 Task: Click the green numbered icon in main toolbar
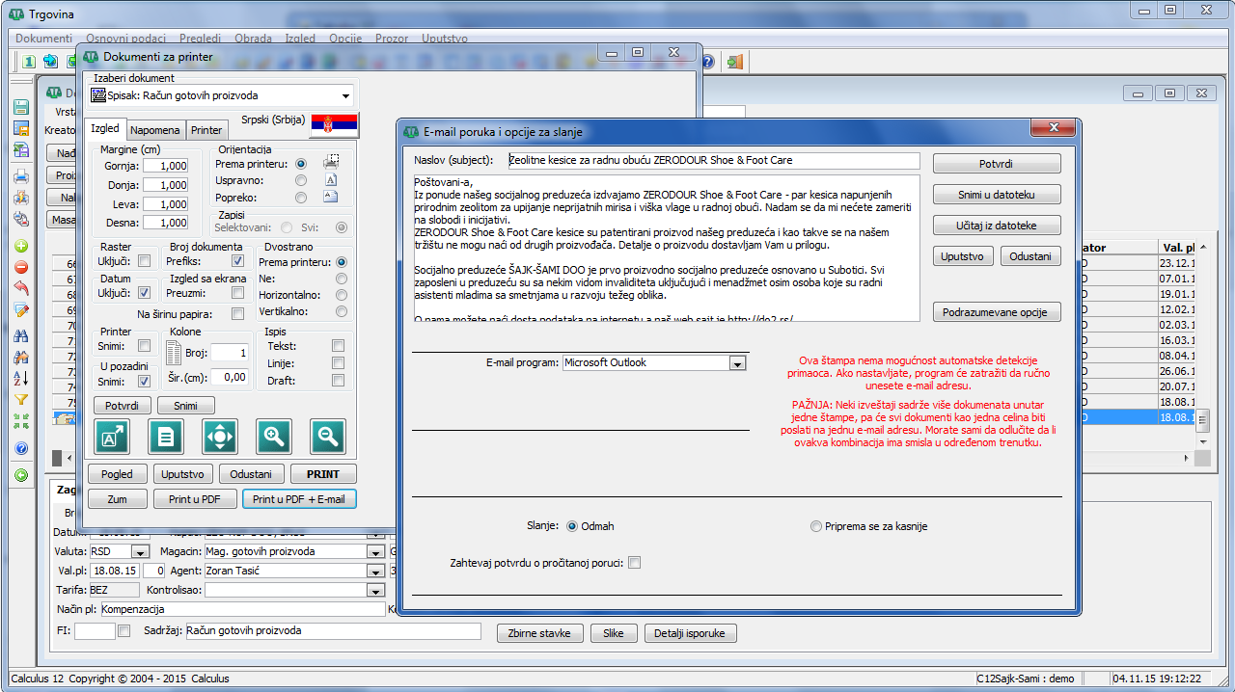[x=29, y=62]
